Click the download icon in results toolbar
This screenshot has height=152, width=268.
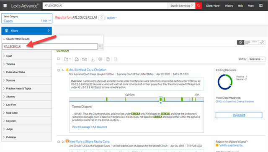click(x=93, y=59)
